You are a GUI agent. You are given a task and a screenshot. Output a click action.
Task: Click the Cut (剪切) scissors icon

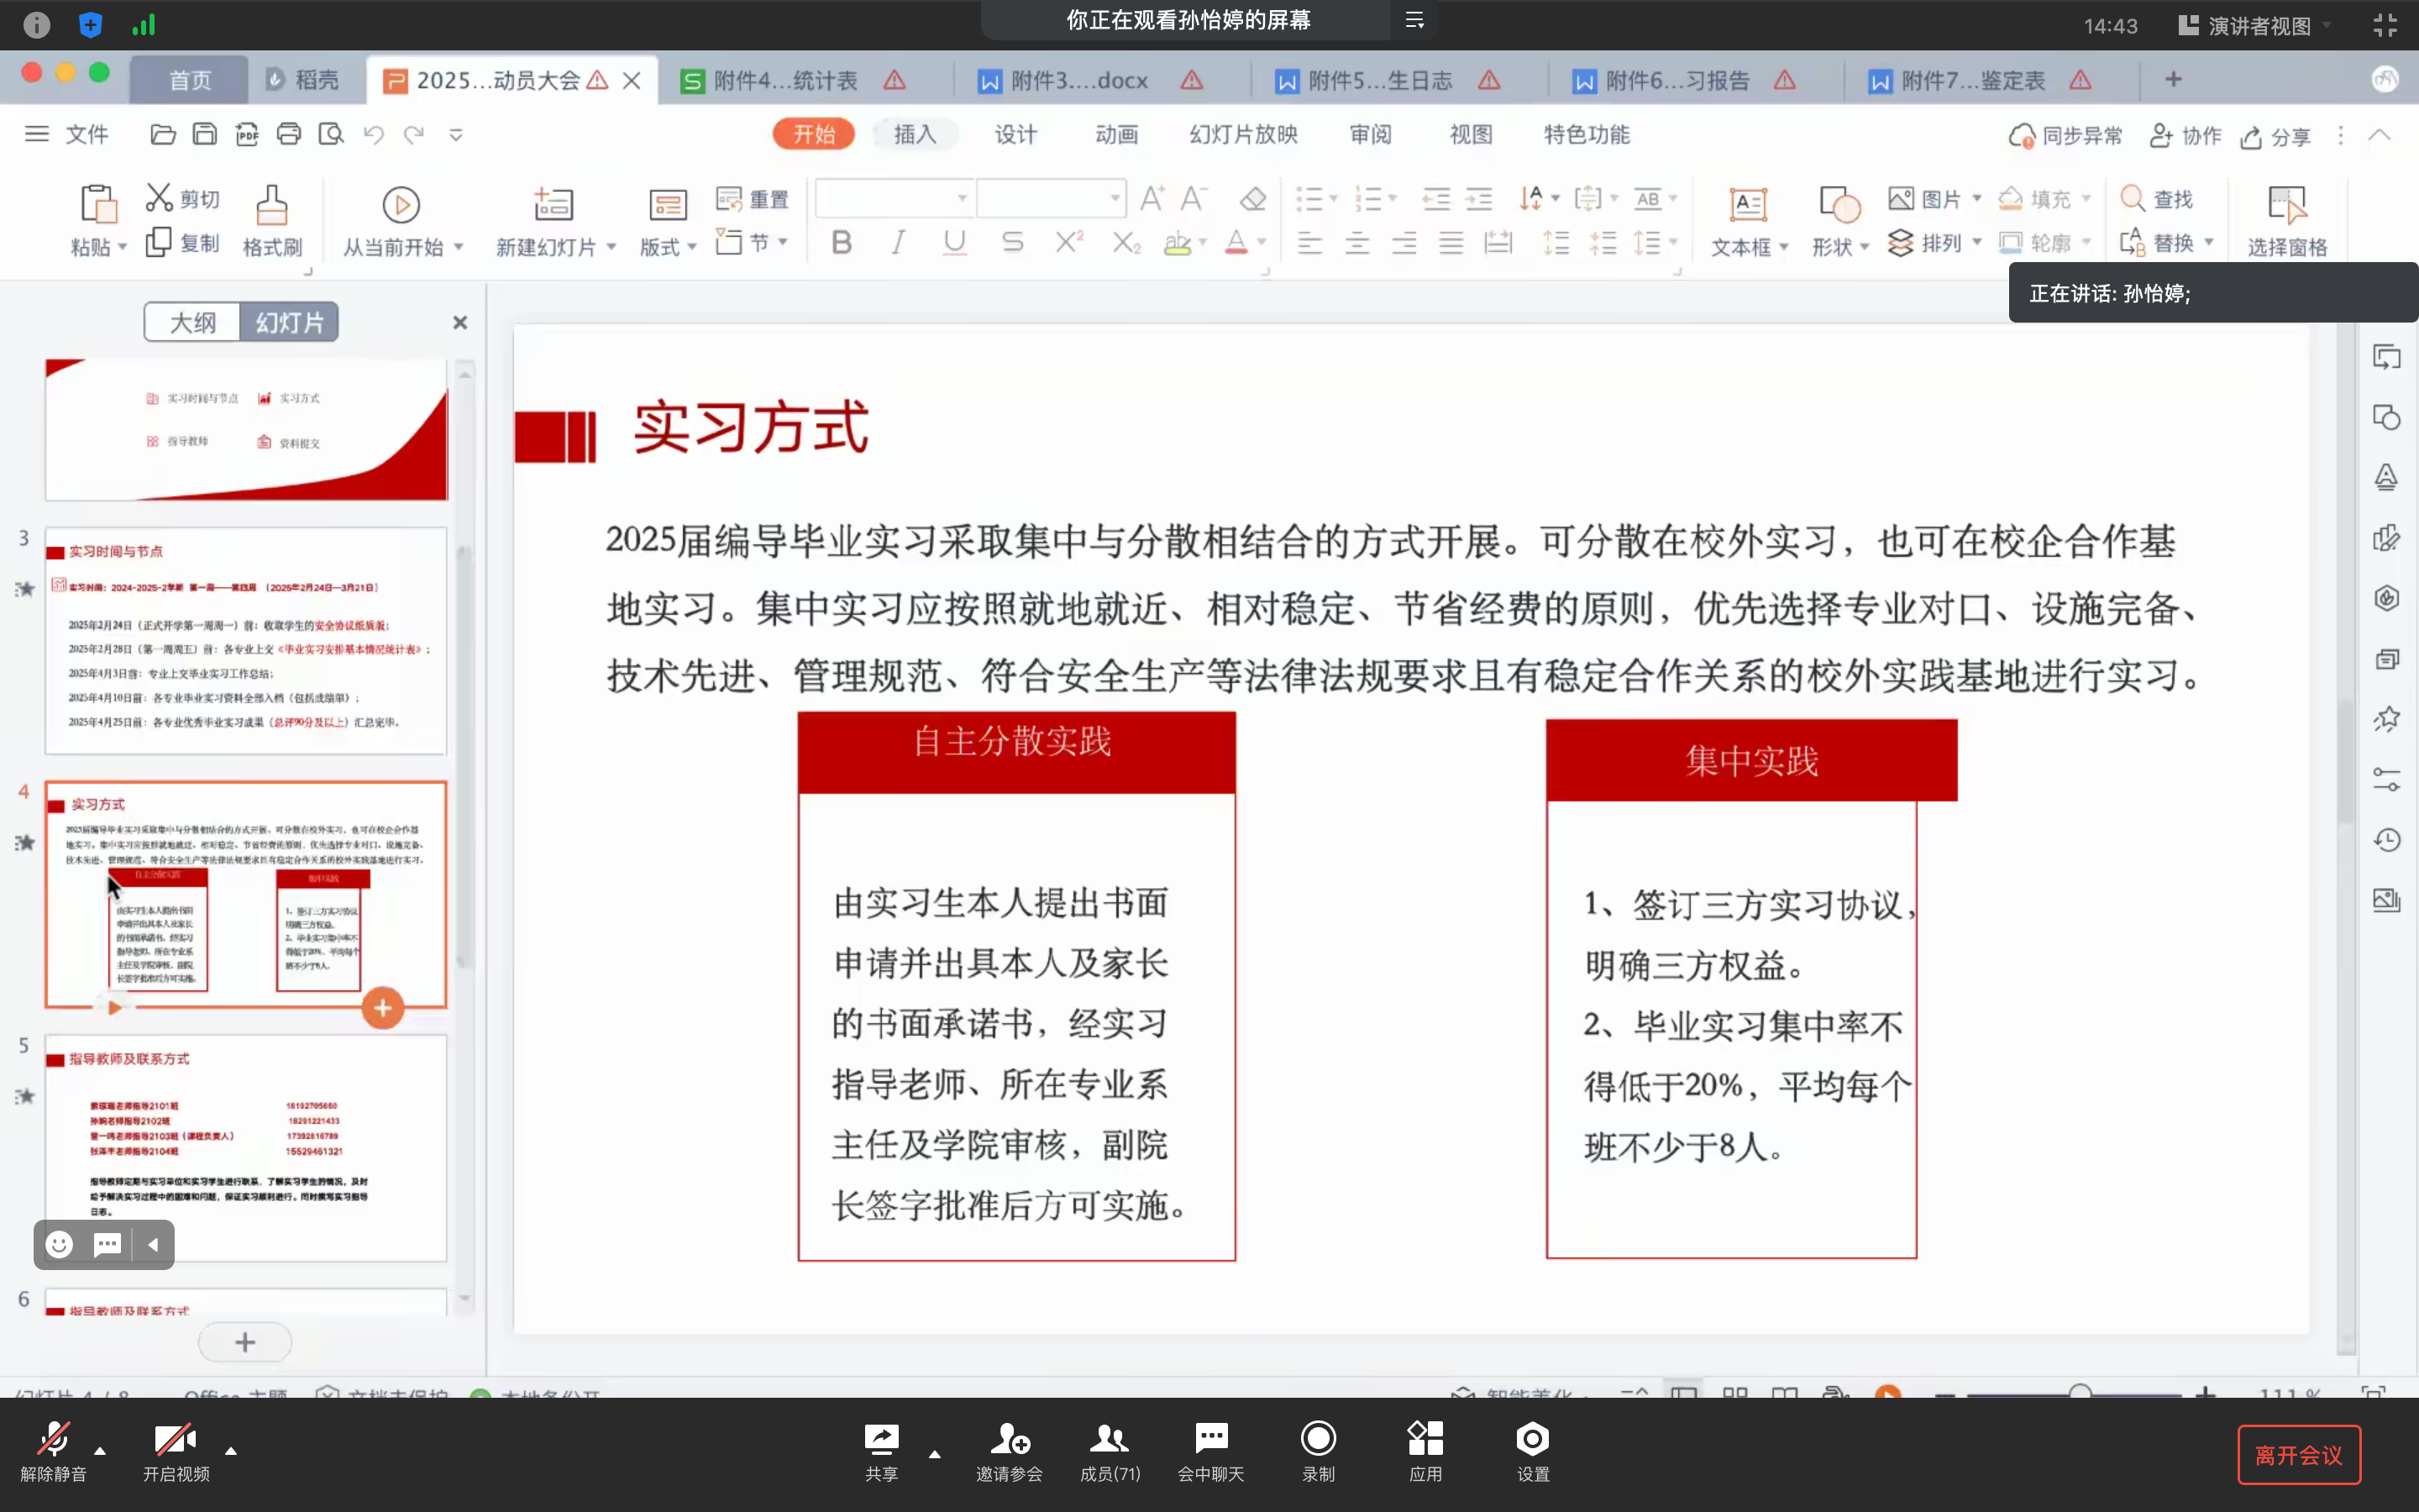(159, 198)
